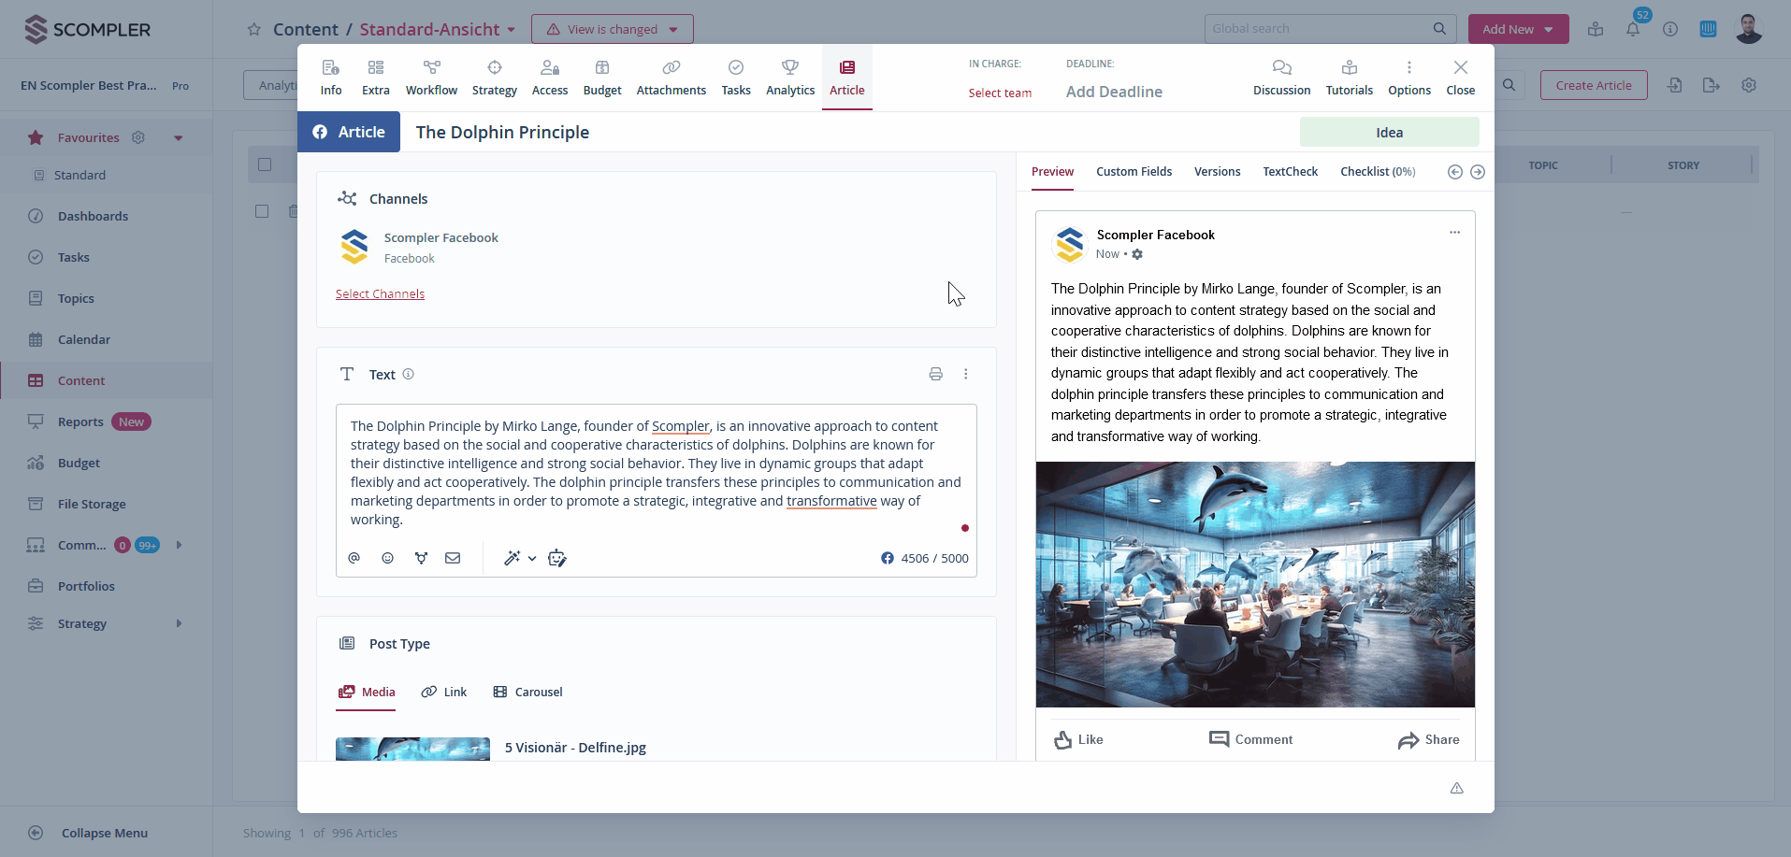Click the Select Channels link
1791x857 pixels.
click(x=380, y=294)
